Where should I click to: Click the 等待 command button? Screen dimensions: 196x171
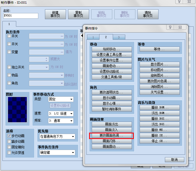[x=160, y=49]
